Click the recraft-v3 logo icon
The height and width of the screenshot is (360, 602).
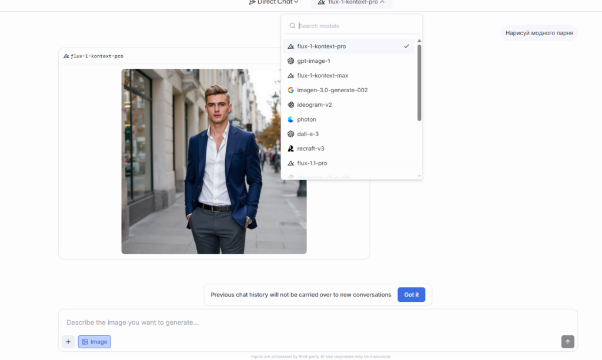291,149
